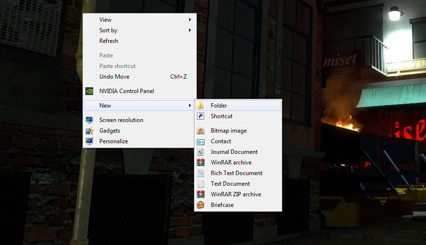Create a new Folder
The height and width of the screenshot is (245, 426).
pyautogui.click(x=238, y=106)
